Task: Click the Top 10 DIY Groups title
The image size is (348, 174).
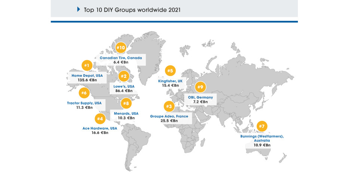Action: tap(132, 9)
